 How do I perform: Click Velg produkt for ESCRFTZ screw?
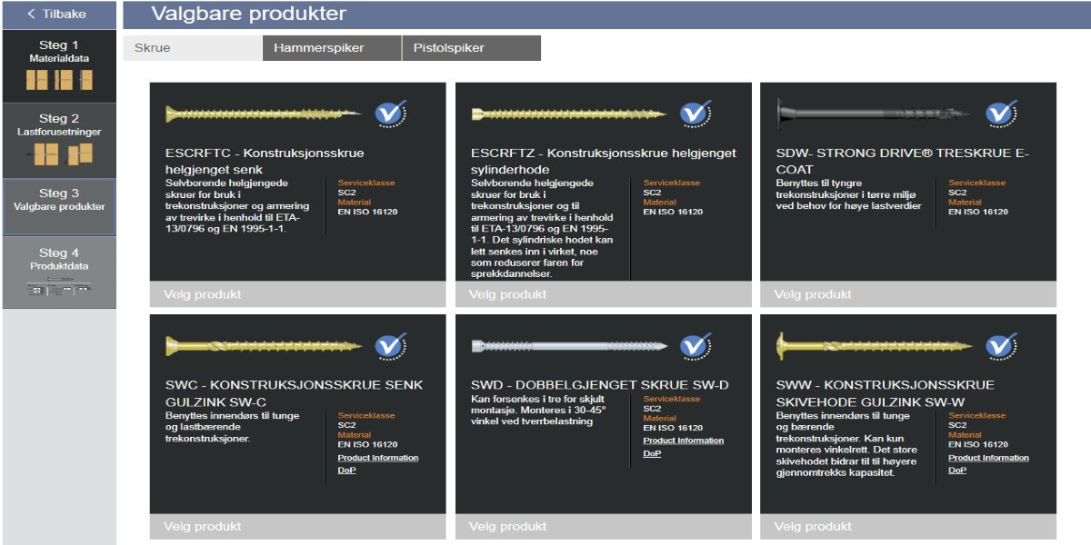604,294
